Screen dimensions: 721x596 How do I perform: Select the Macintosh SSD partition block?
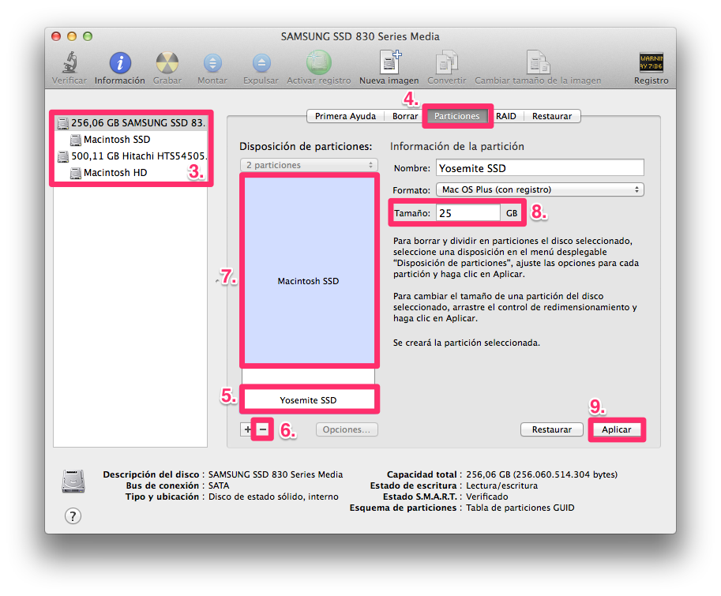pyautogui.click(x=309, y=271)
